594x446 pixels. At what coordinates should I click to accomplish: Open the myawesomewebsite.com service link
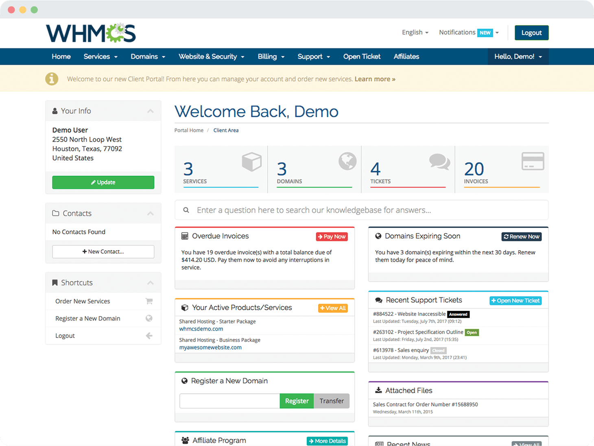click(x=210, y=348)
